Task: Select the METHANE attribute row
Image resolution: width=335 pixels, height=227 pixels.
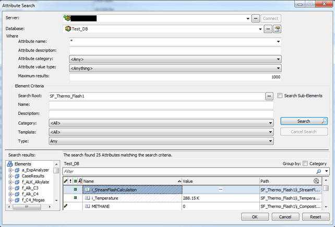Action: click(x=192, y=206)
